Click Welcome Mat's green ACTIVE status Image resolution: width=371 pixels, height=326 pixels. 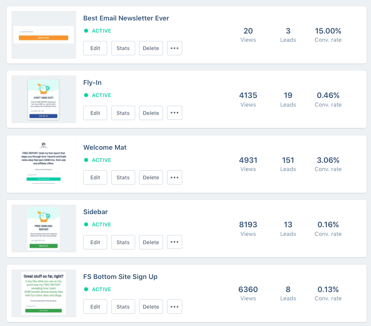point(98,160)
